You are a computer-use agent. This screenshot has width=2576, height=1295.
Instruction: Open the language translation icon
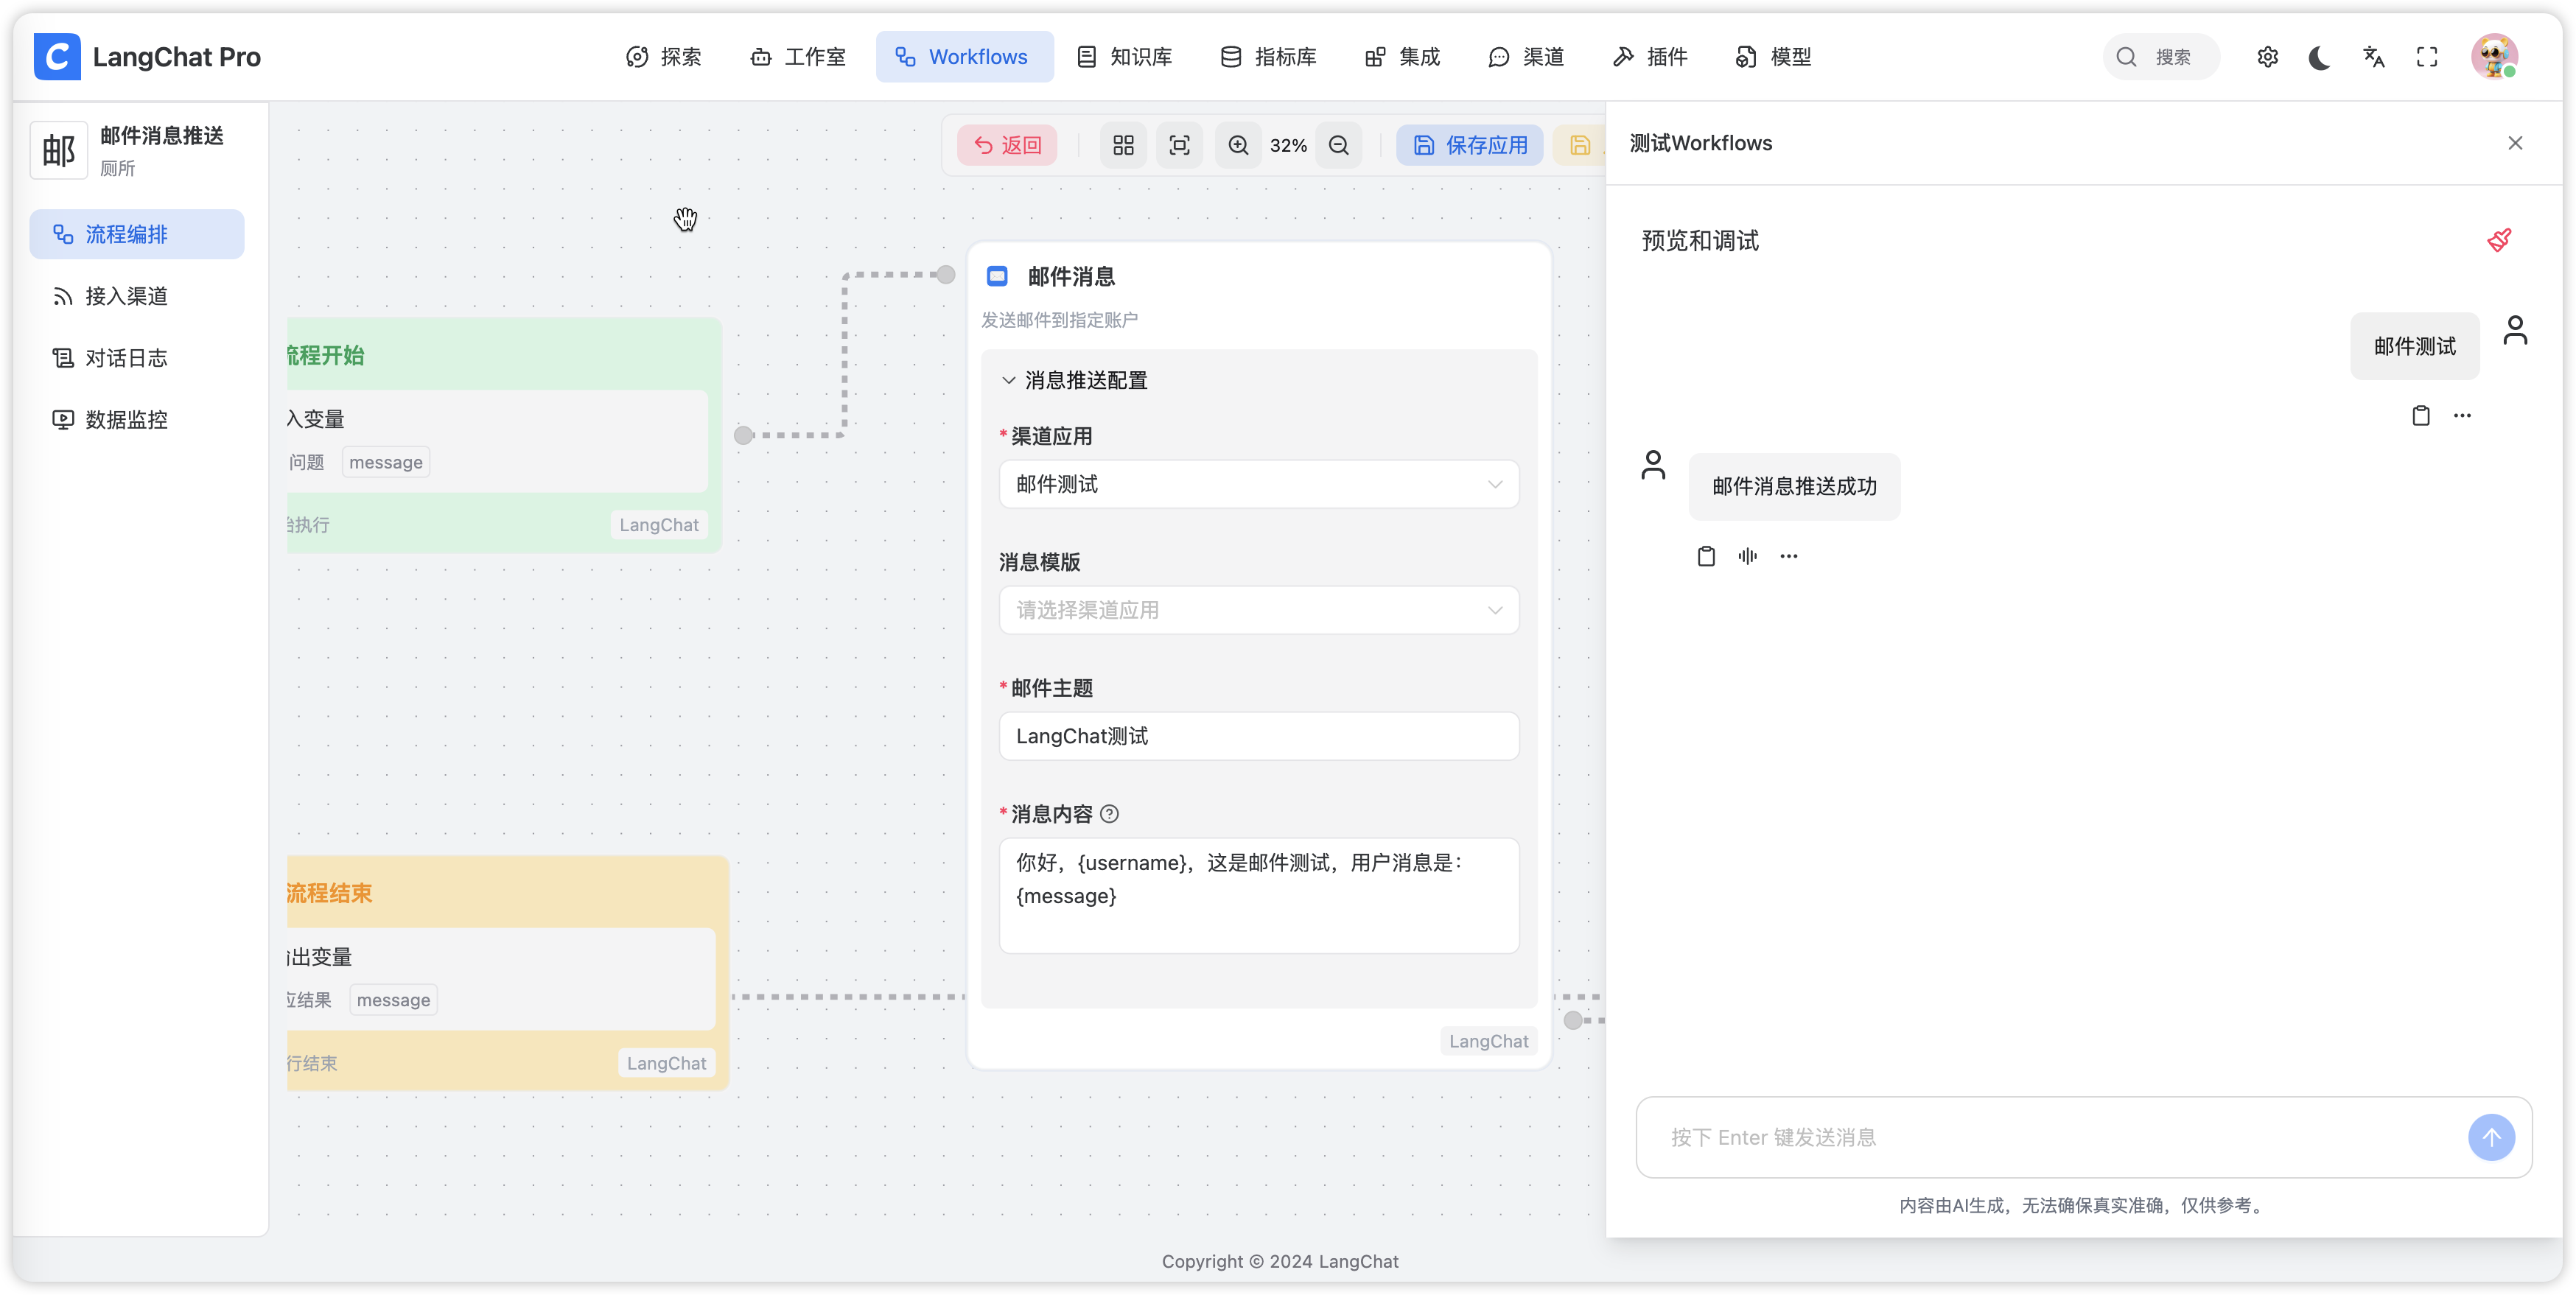coord(2374,57)
